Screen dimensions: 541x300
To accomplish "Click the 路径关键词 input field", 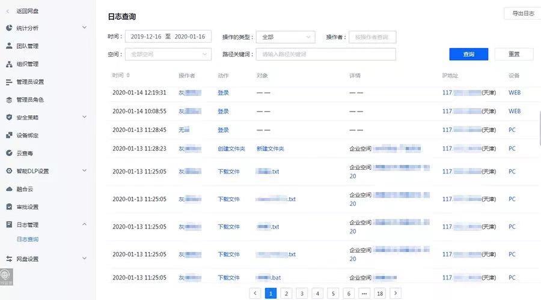I will (x=325, y=55).
